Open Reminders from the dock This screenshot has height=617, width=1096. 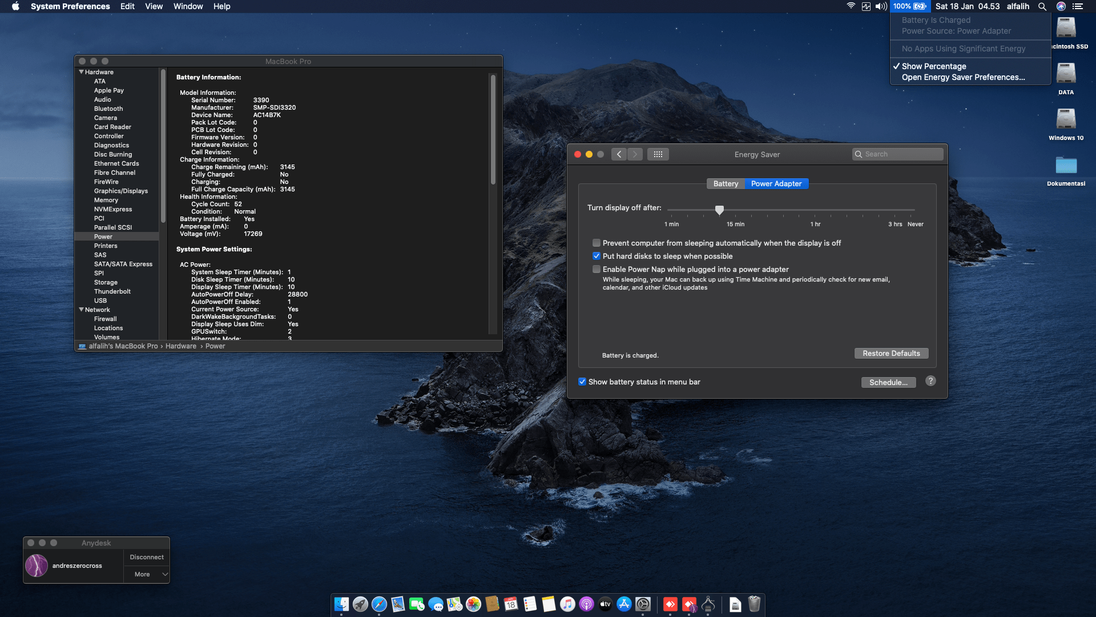530,604
